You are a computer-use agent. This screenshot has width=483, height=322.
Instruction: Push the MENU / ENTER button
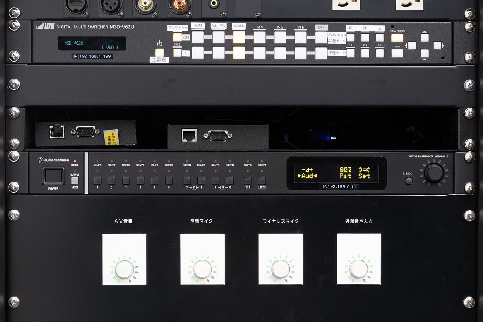coord(397,38)
